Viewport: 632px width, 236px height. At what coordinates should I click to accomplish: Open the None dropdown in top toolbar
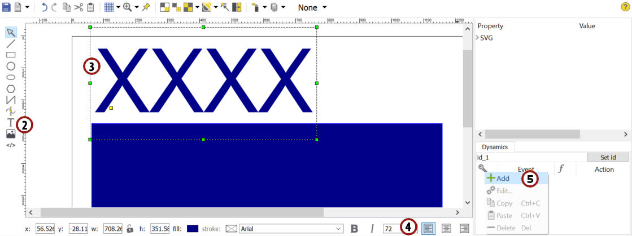click(x=312, y=8)
